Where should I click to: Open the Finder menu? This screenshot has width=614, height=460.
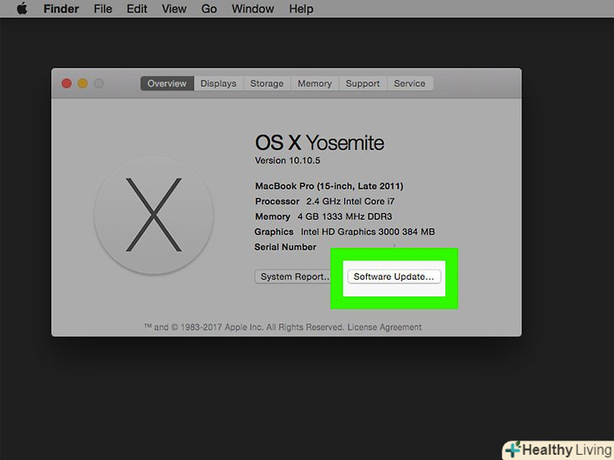point(61,8)
